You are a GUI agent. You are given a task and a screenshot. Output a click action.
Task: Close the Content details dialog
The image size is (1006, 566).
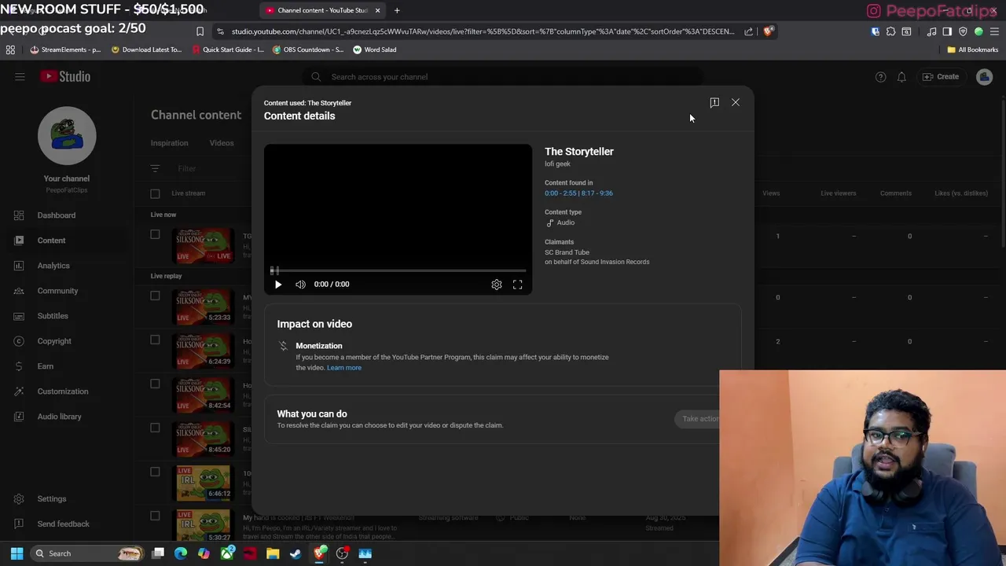click(736, 102)
